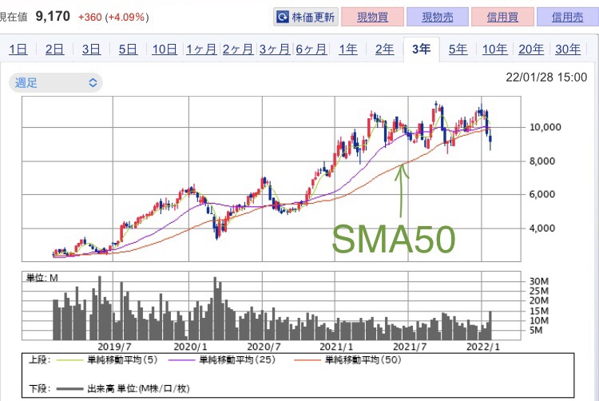599x401 pixels.
Task: Click the 30M volume axis label
Action: tap(539, 281)
